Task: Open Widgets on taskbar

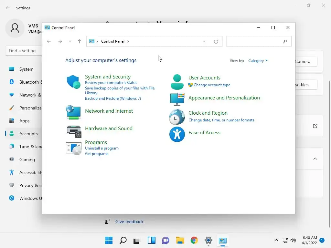Action: pyautogui.click(x=151, y=240)
